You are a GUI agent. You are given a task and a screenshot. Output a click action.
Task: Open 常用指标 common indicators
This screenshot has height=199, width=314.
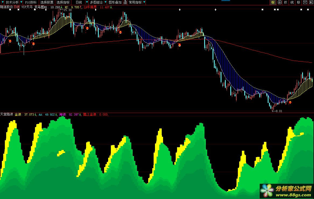click(x=135, y=2)
